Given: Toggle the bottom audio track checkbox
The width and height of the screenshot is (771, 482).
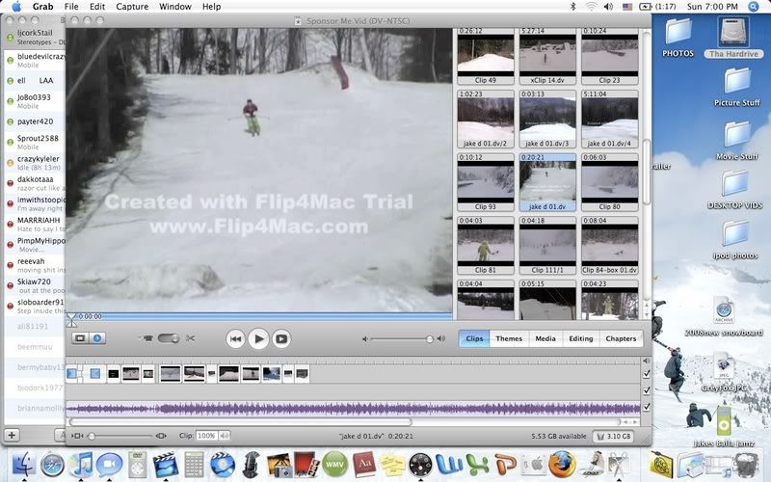Looking at the screenshot, I should point(646,407).
